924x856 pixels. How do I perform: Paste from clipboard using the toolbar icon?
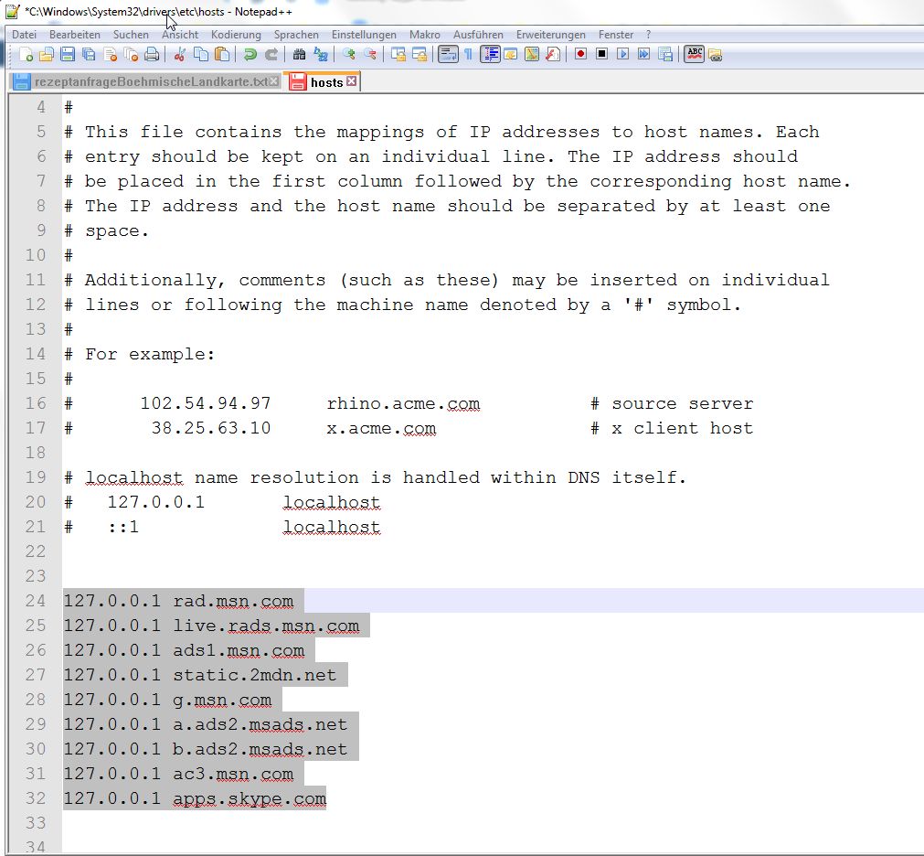(x=222, y=55)
